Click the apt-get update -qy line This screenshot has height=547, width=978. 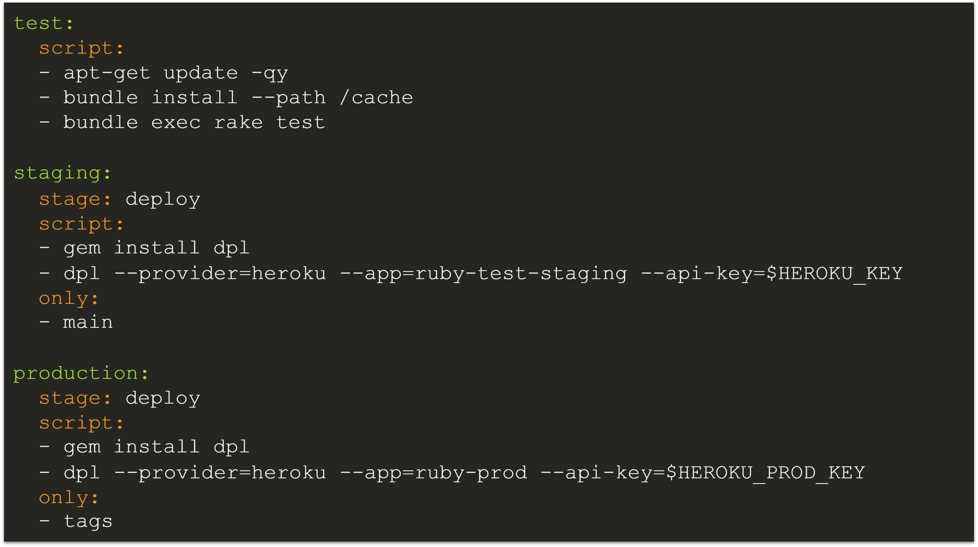[x=163, y=73]
